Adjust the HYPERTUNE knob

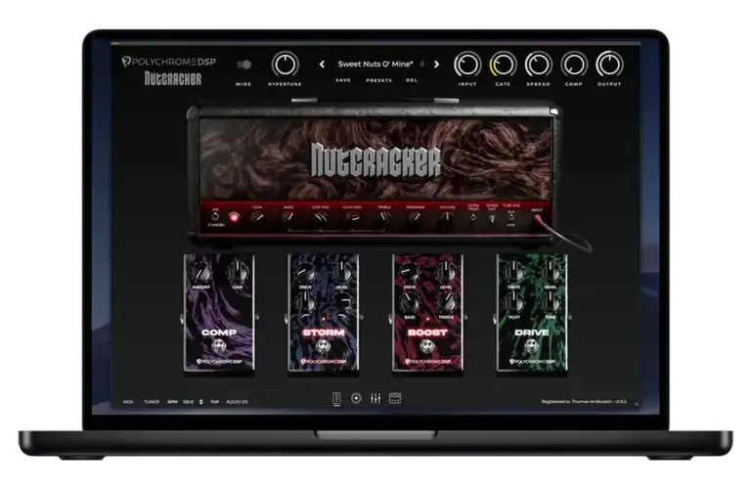pos(285,65)
